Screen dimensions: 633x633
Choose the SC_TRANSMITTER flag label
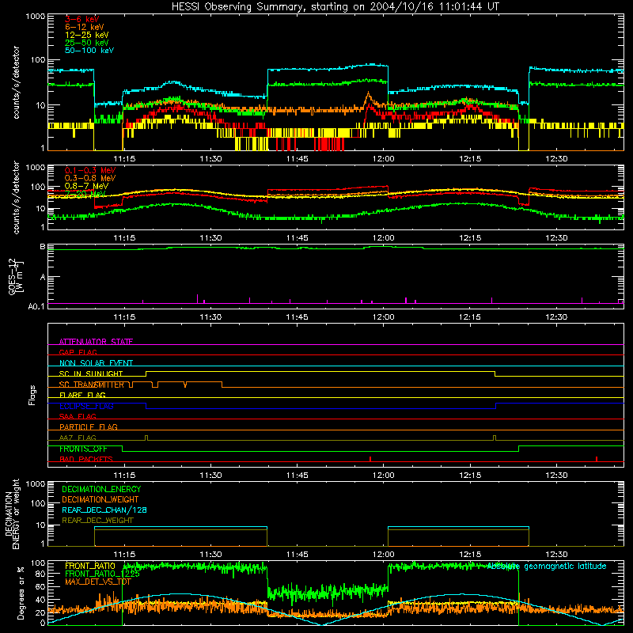[92, 385]
